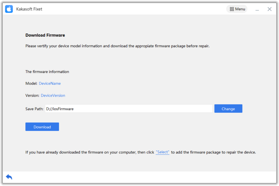Screen dimensions: 279x186
Task: Open the Menu button in title bar
Action: (237, 9)
